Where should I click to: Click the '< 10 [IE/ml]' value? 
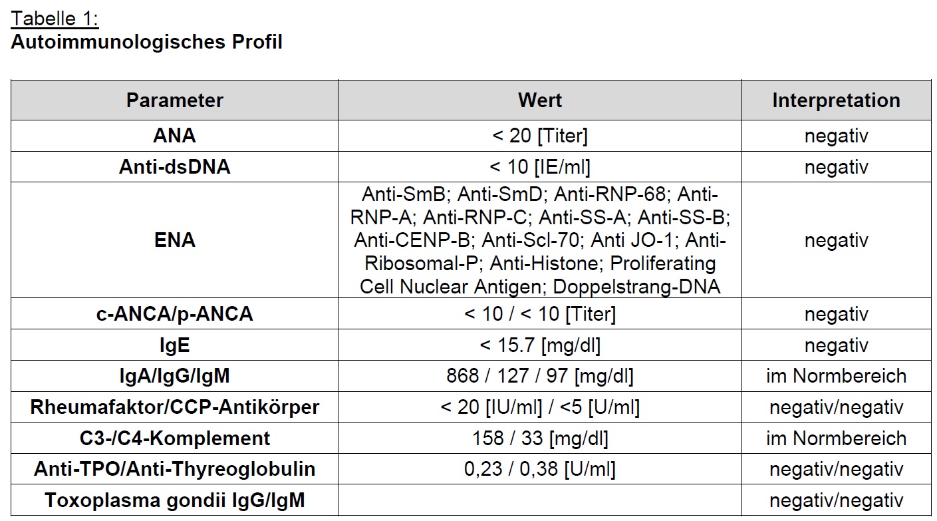(x=539, y=166)
